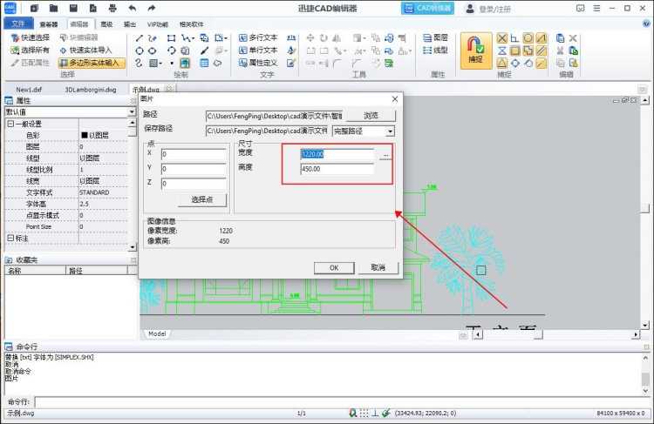Toggle the diamond quadrant snap

[515, 63]
